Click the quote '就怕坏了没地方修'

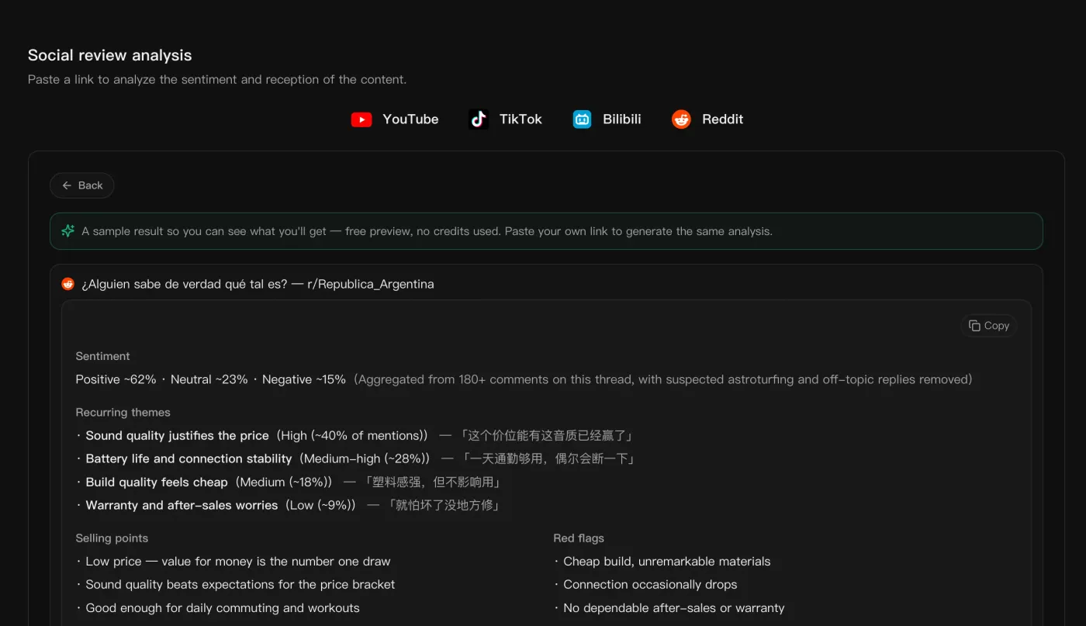pos(443,505)
